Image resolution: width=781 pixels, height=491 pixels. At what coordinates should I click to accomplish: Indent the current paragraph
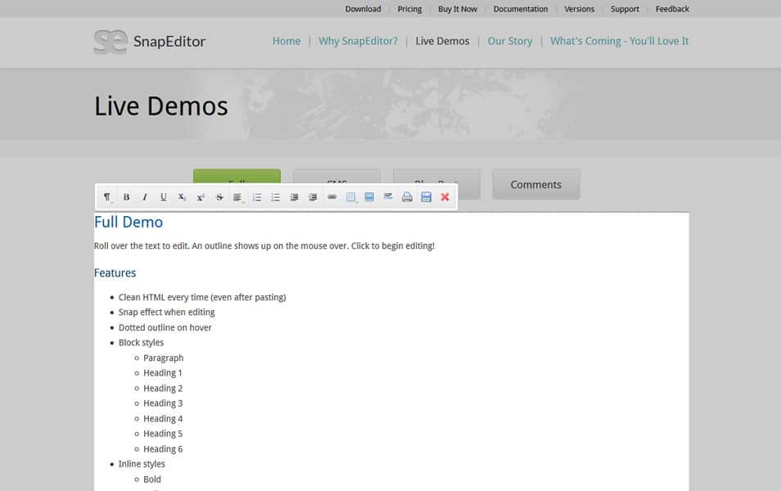(312, 196)
